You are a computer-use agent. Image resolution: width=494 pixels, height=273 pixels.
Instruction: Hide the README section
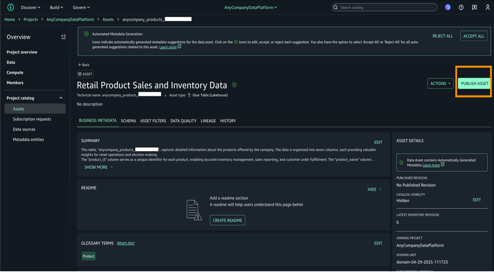[x=374, y=189]
